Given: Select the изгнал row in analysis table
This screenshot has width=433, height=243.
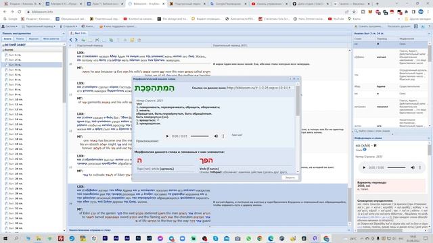Looking at the screenshot, I should (x=391, y=57).
